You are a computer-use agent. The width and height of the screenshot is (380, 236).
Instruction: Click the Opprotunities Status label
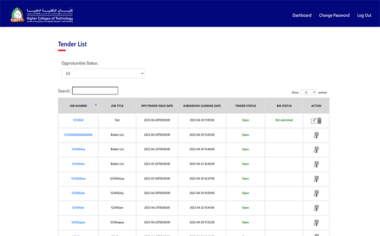[80, 63]
